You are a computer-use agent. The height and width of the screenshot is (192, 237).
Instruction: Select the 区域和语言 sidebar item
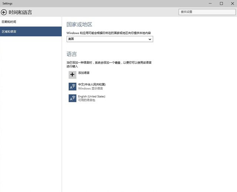tap(9, 32)
